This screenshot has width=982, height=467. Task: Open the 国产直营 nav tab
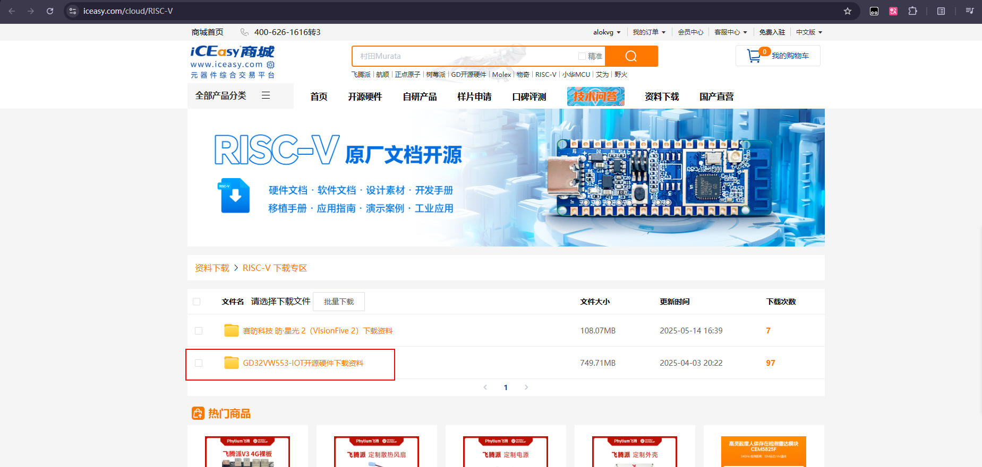click(716, 96)
